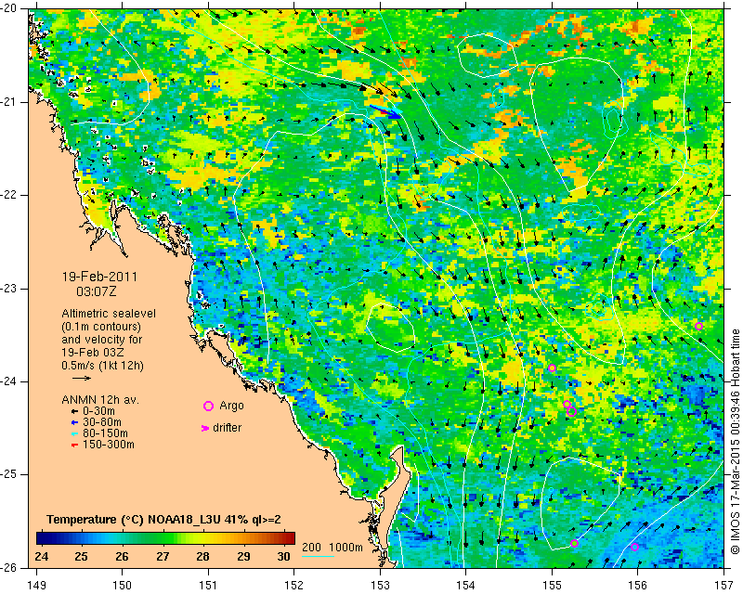Click the '1000m' bathymetry contour label

point(345,548)
